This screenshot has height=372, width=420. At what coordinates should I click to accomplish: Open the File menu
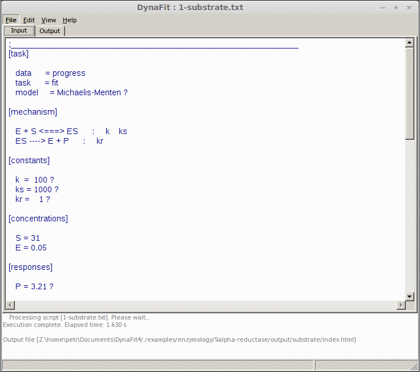[11, 20]
